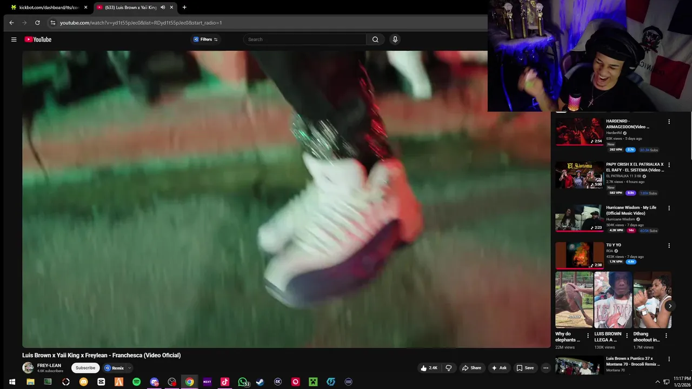Reload the YouTube page

[37, 23]
